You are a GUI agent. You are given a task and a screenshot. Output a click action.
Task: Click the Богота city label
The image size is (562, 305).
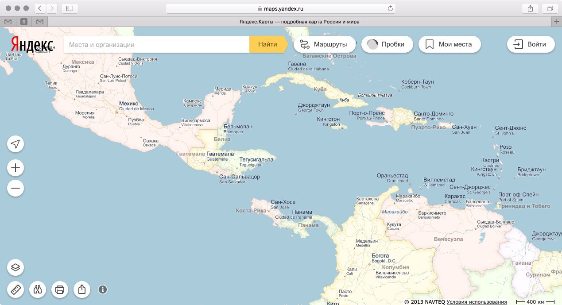pyautogui.click(x=380, y=255)
